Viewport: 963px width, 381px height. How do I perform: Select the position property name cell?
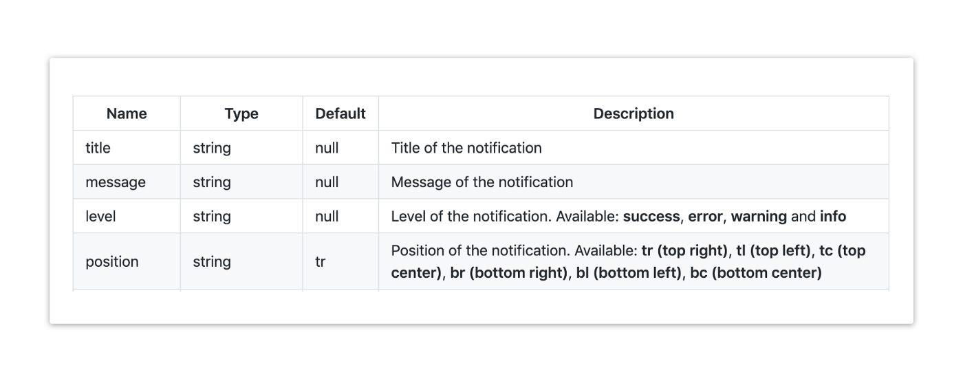112,262
